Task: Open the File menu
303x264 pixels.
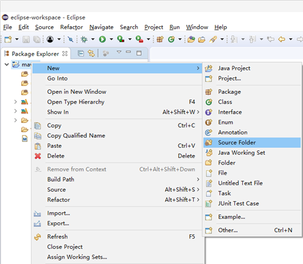Action: click(x=7, y=27)
